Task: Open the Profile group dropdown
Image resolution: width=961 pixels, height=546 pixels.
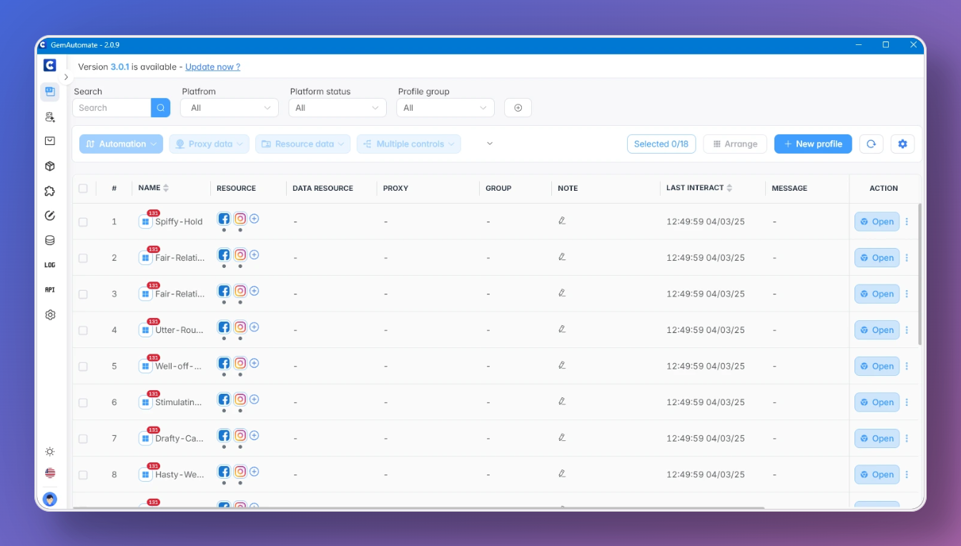Action: pos(445,107)
